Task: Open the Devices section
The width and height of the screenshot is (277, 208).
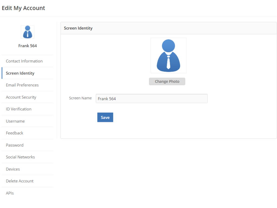Action: pyautogui.click(x=13, y=169)
